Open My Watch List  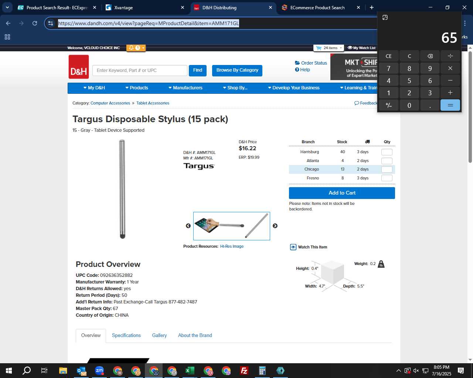pyautogui.click(x=362, y=48)
